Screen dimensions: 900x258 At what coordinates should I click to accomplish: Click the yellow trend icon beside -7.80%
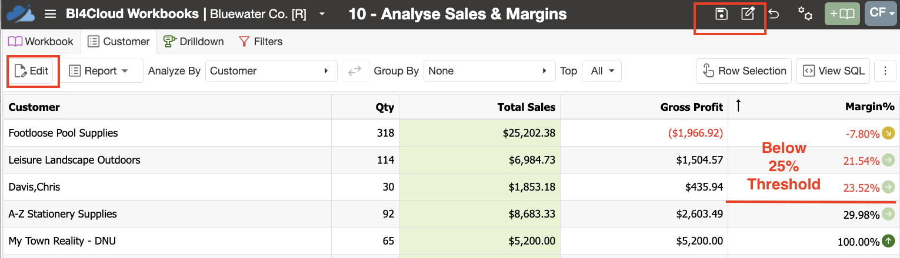tap(888, 133)
